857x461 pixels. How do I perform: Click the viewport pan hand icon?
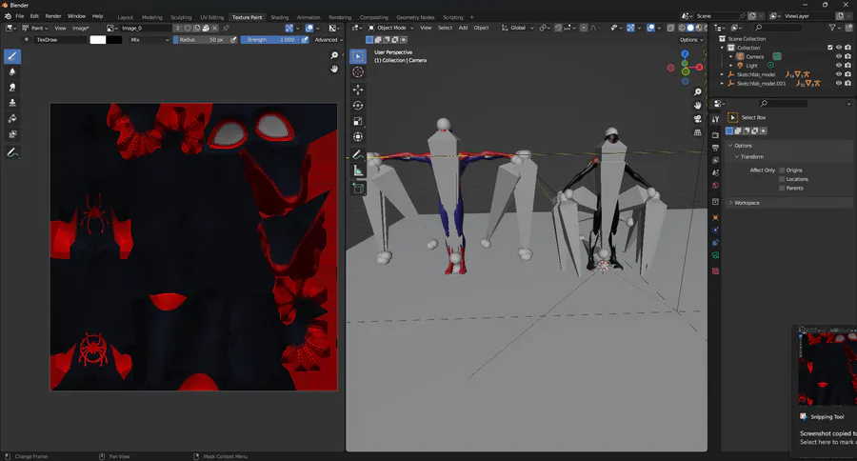coord(697,105)
